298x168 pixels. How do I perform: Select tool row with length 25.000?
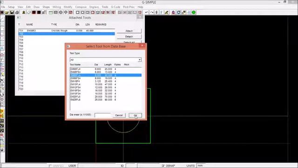click(x=106, y=69)
